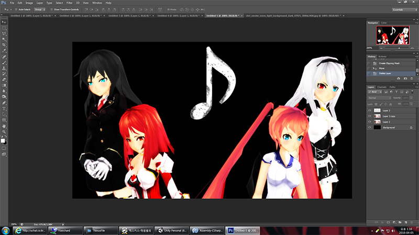Open the layer filter Kind dropdown
This screenshot has height=235, width=419.
374,92
